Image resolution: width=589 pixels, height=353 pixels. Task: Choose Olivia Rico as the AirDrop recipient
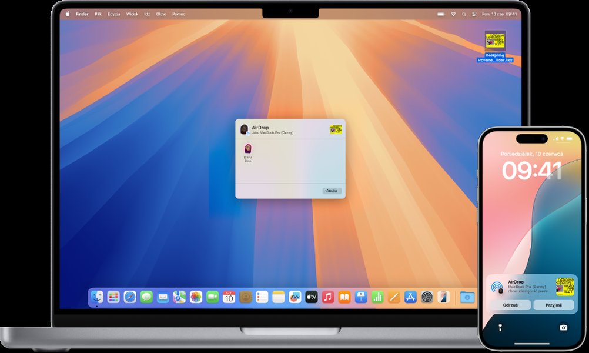(248, 152)
